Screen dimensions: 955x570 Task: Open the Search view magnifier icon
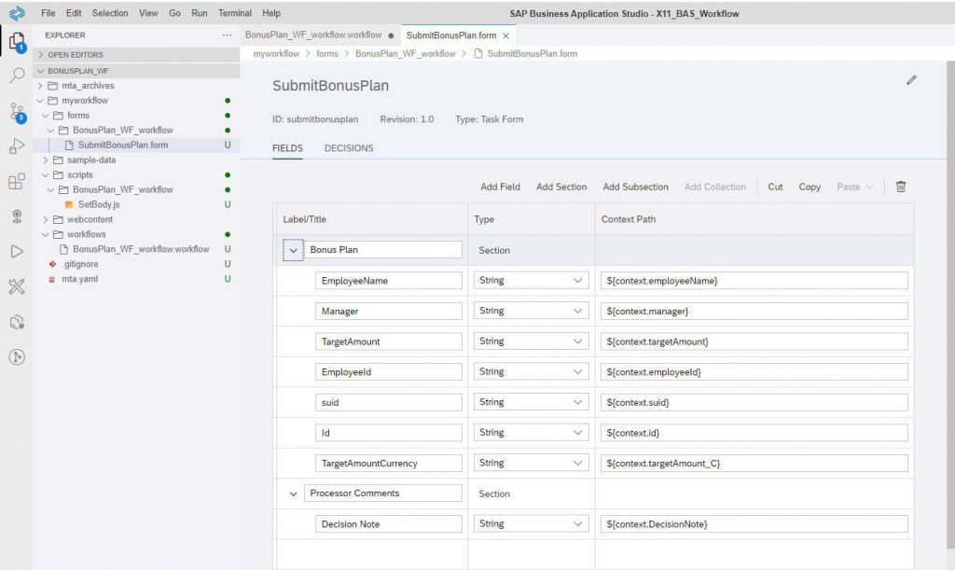click(x=17, y=75)
